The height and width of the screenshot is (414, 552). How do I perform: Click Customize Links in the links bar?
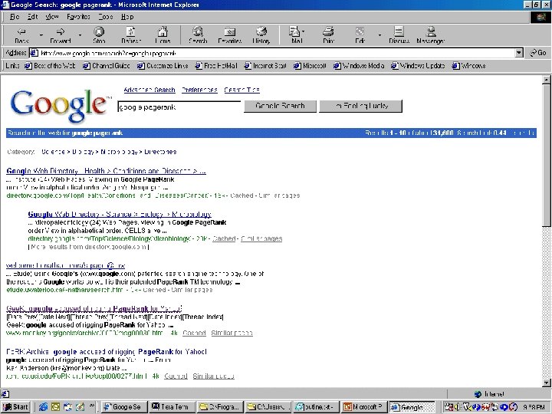point(163,66)
